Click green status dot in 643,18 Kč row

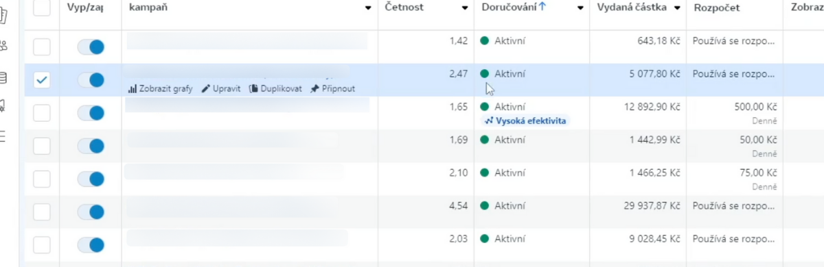pyautogui.click(x=485, y=41)
